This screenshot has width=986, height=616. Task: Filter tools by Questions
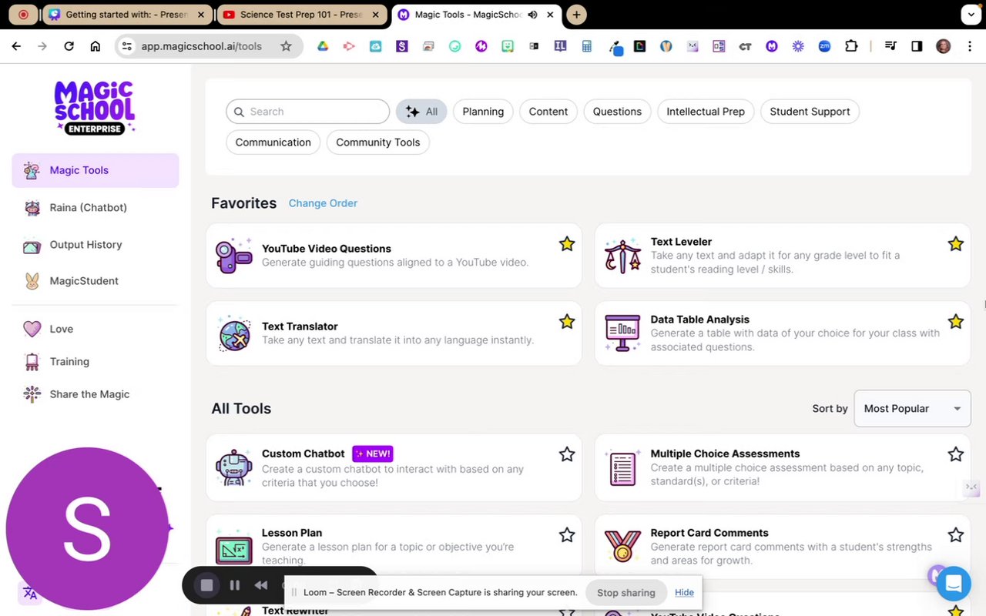(617, 112)
